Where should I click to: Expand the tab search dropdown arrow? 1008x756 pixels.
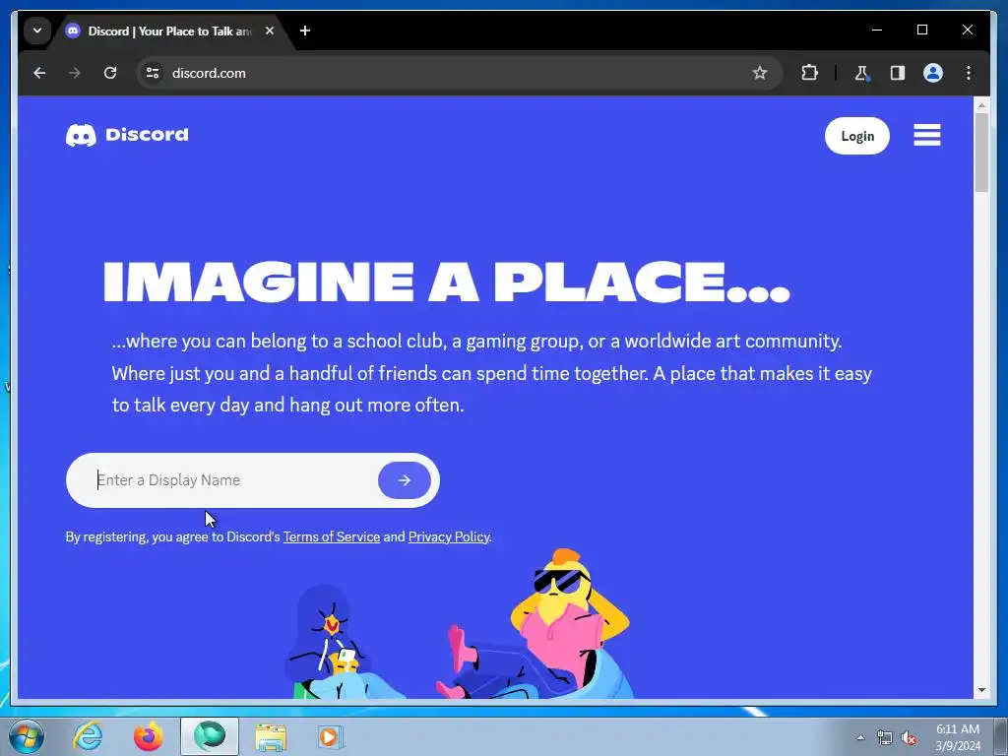coord(37,31)
